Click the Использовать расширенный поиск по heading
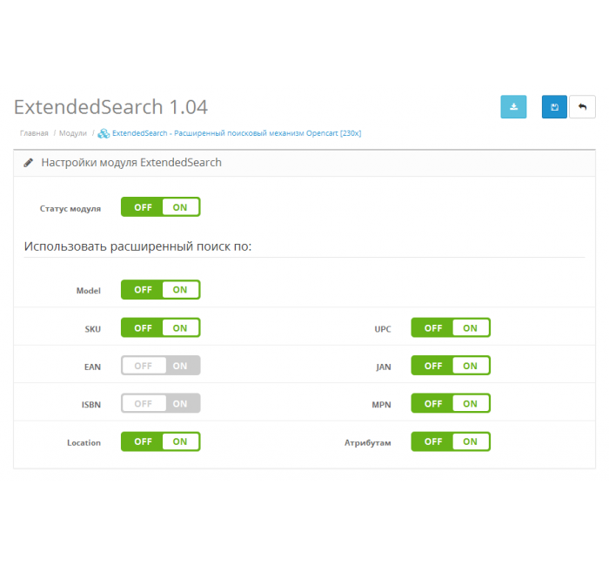The height and width of the screenshot is (566, 609). (137, 246)
